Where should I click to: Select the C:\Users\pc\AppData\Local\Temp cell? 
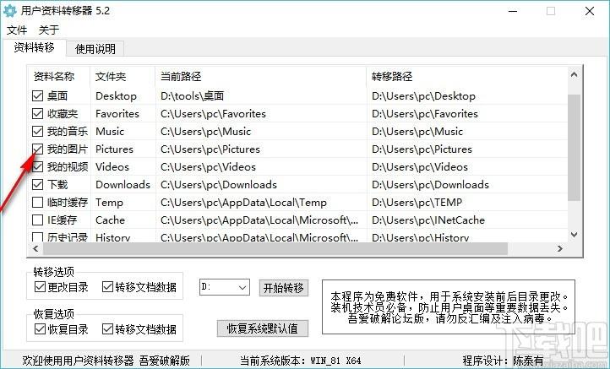[x=243, y=203]
